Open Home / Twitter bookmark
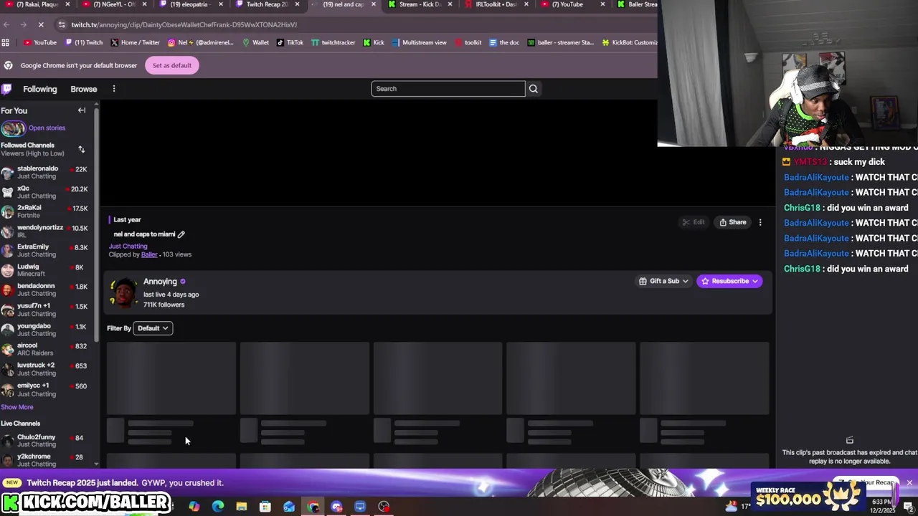This screenshot has width=918, height=516. click(x=135, y=42)
